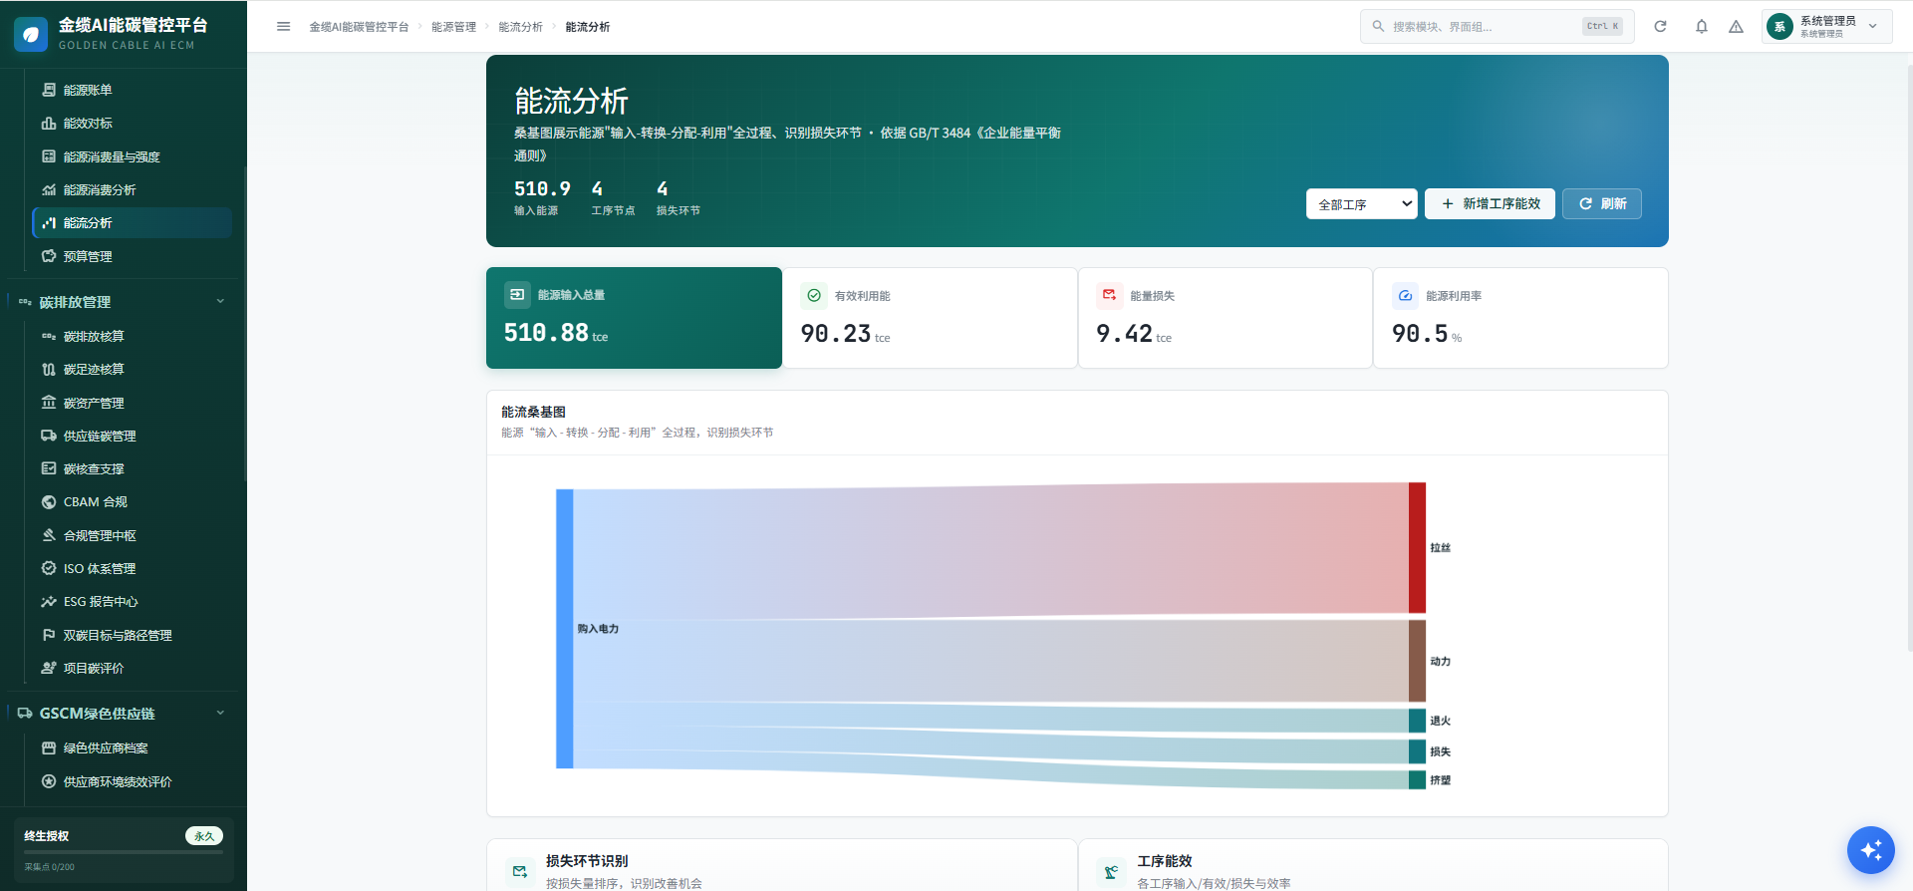Click the 能源输入总量 card icon

click(517, 294)
